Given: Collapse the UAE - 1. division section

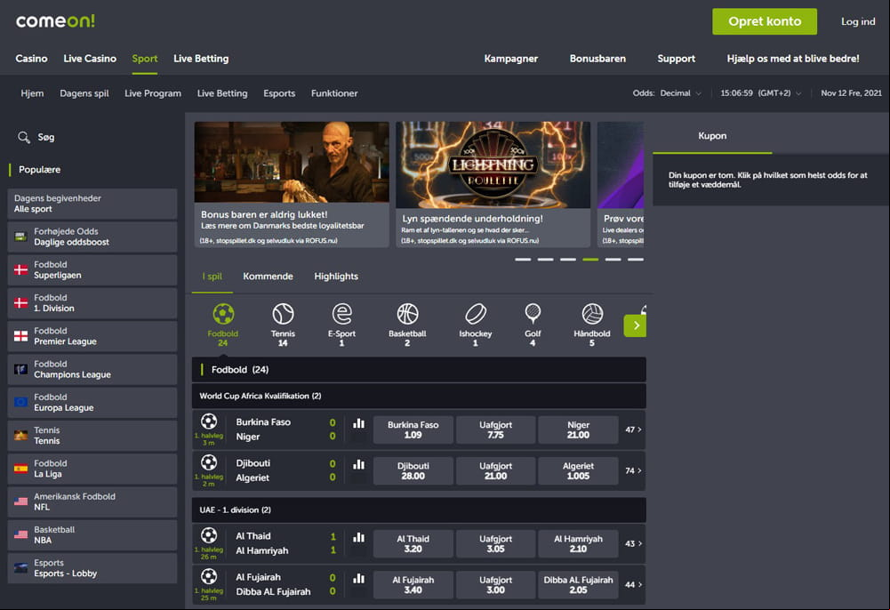Looking at the screenshot, I should coord(419,510).
